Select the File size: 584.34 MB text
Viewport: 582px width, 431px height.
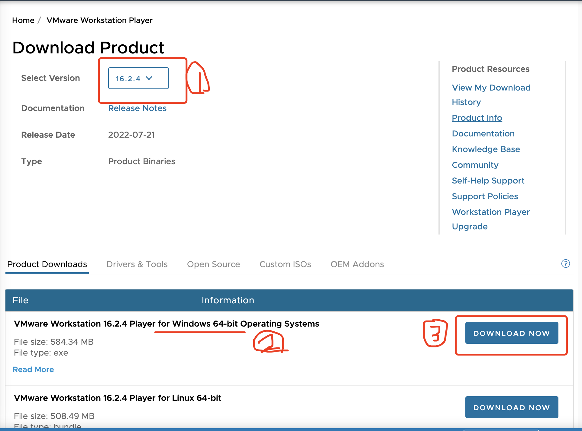(54, 342)
